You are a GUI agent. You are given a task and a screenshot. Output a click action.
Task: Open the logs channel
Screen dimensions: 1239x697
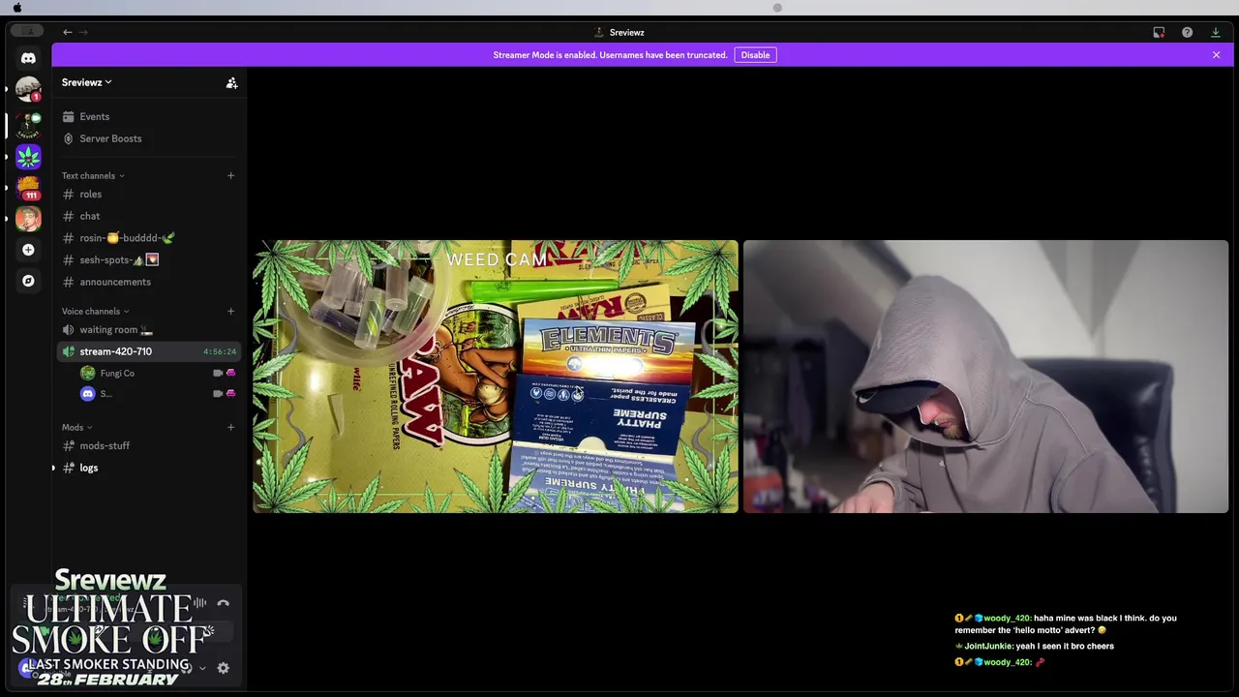[149, 468]
